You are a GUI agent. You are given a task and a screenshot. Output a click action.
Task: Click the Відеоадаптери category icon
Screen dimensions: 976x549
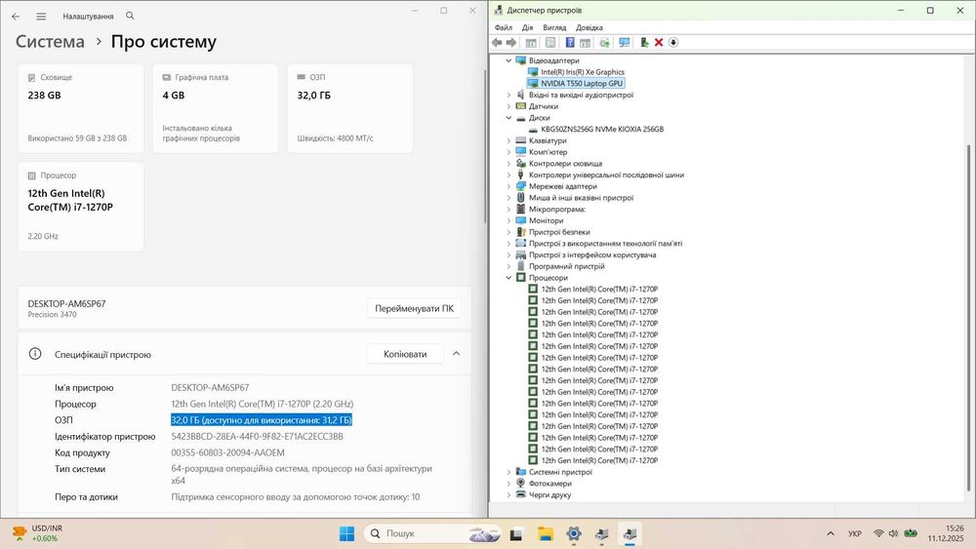[521, 60]
